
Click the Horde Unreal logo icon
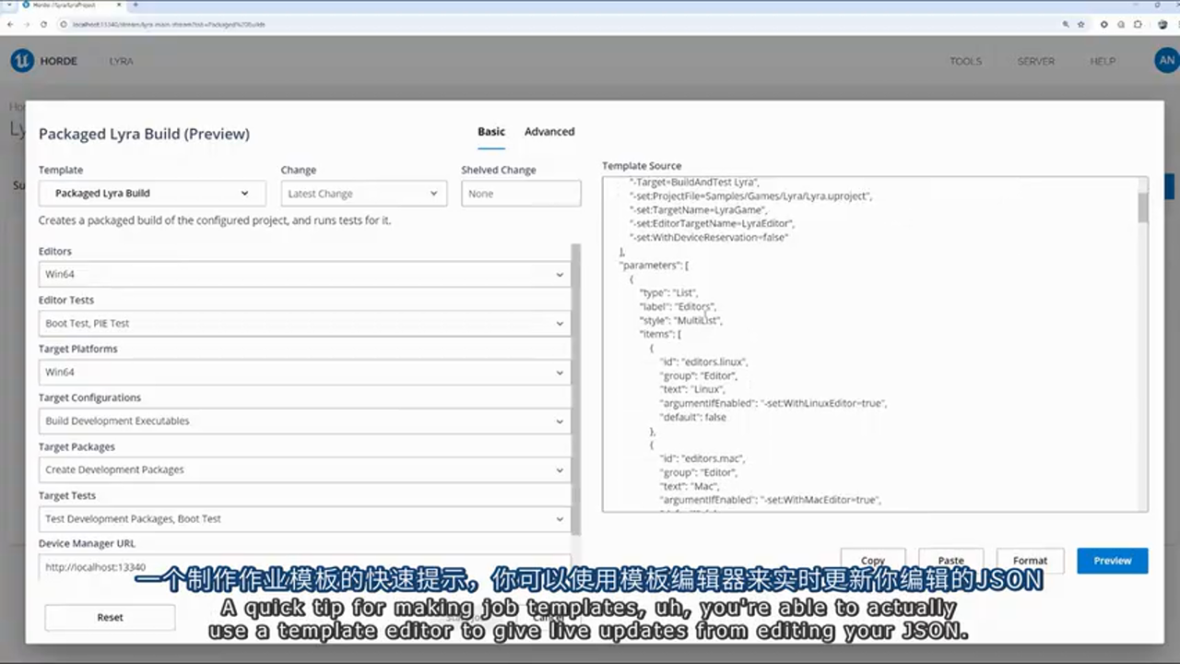pos(22,61)
